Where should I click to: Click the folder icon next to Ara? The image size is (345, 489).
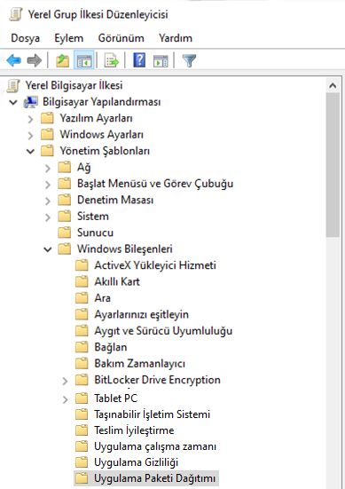82,298
